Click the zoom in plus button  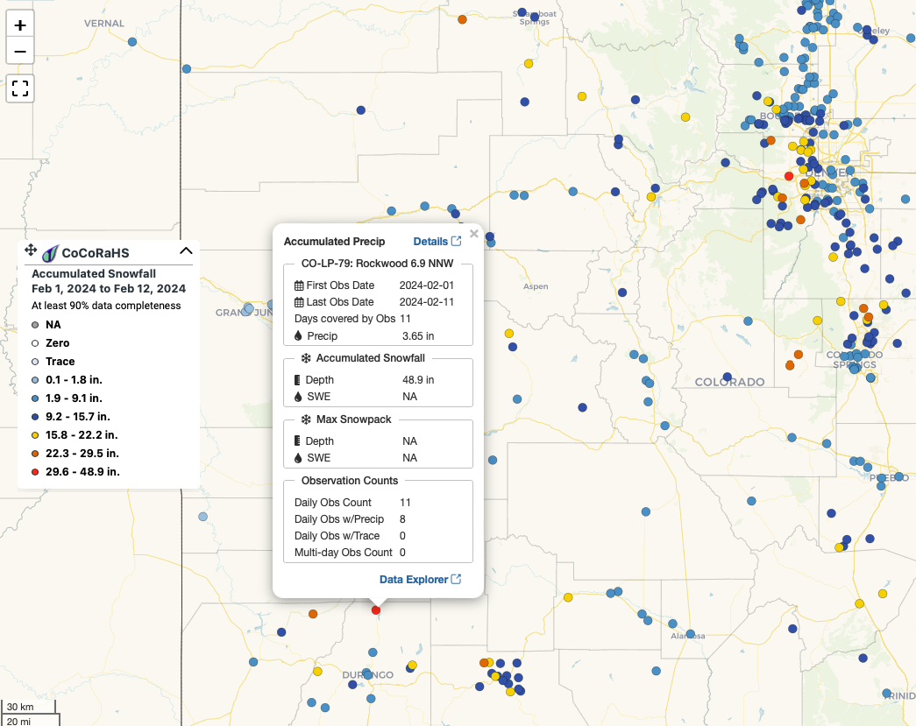(x=20, y=25)
